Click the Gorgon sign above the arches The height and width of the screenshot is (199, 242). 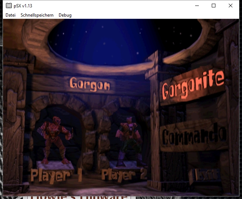tap(90, 84)
